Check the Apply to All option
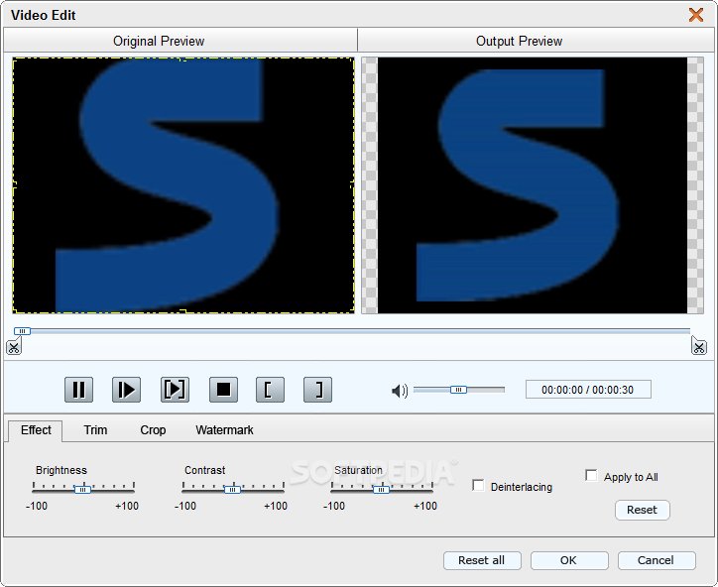This screenshot has width=718, height=587. tap(591, 475)
